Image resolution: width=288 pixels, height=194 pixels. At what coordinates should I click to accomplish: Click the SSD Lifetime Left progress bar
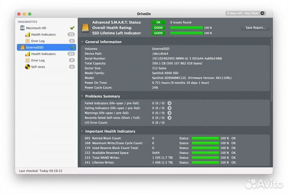coord(186,33)
